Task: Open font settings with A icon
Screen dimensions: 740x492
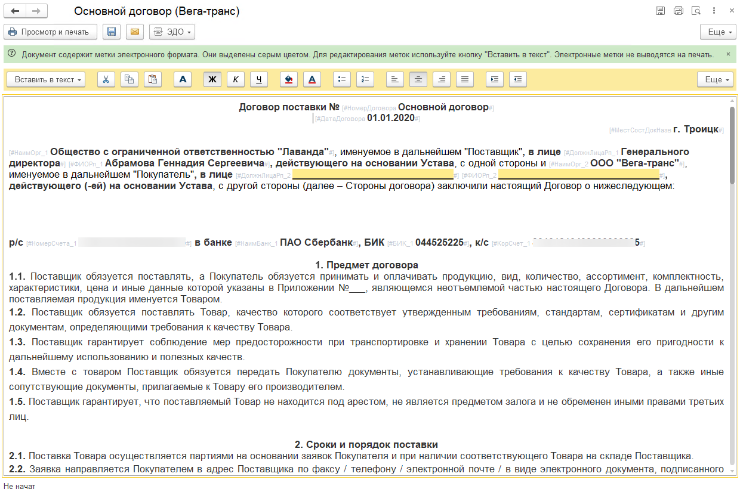Action: (183, 79)
